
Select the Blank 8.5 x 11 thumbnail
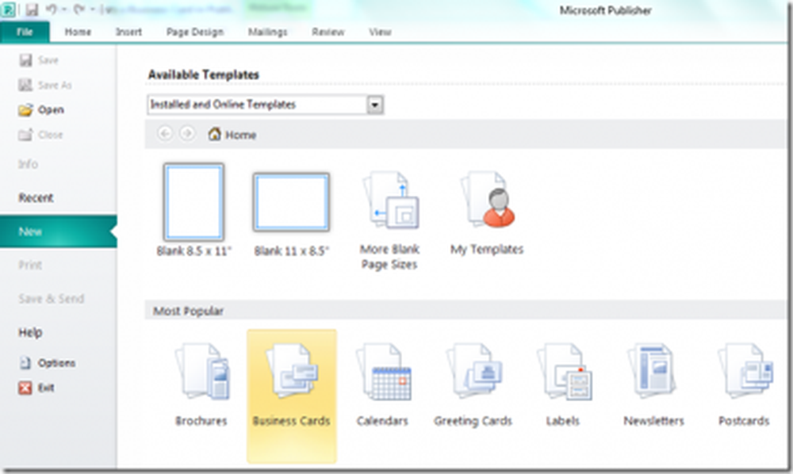[x=193, y=202]
